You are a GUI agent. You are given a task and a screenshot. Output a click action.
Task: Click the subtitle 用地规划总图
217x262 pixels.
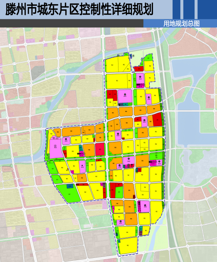(x=181, y=23)
